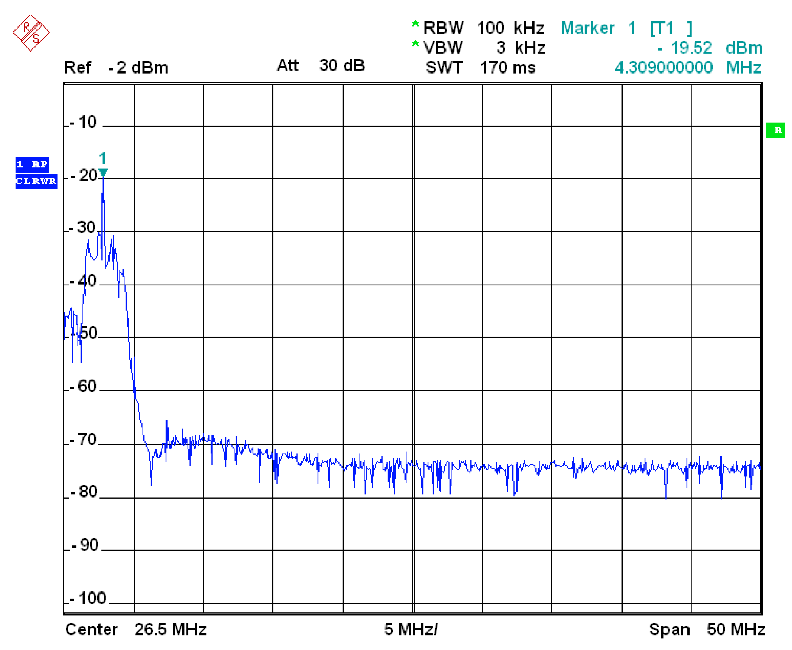Click the -100 y-axis scale label
Image resolution: width=792 pixels, height=650 pixels.
point(88,598)
